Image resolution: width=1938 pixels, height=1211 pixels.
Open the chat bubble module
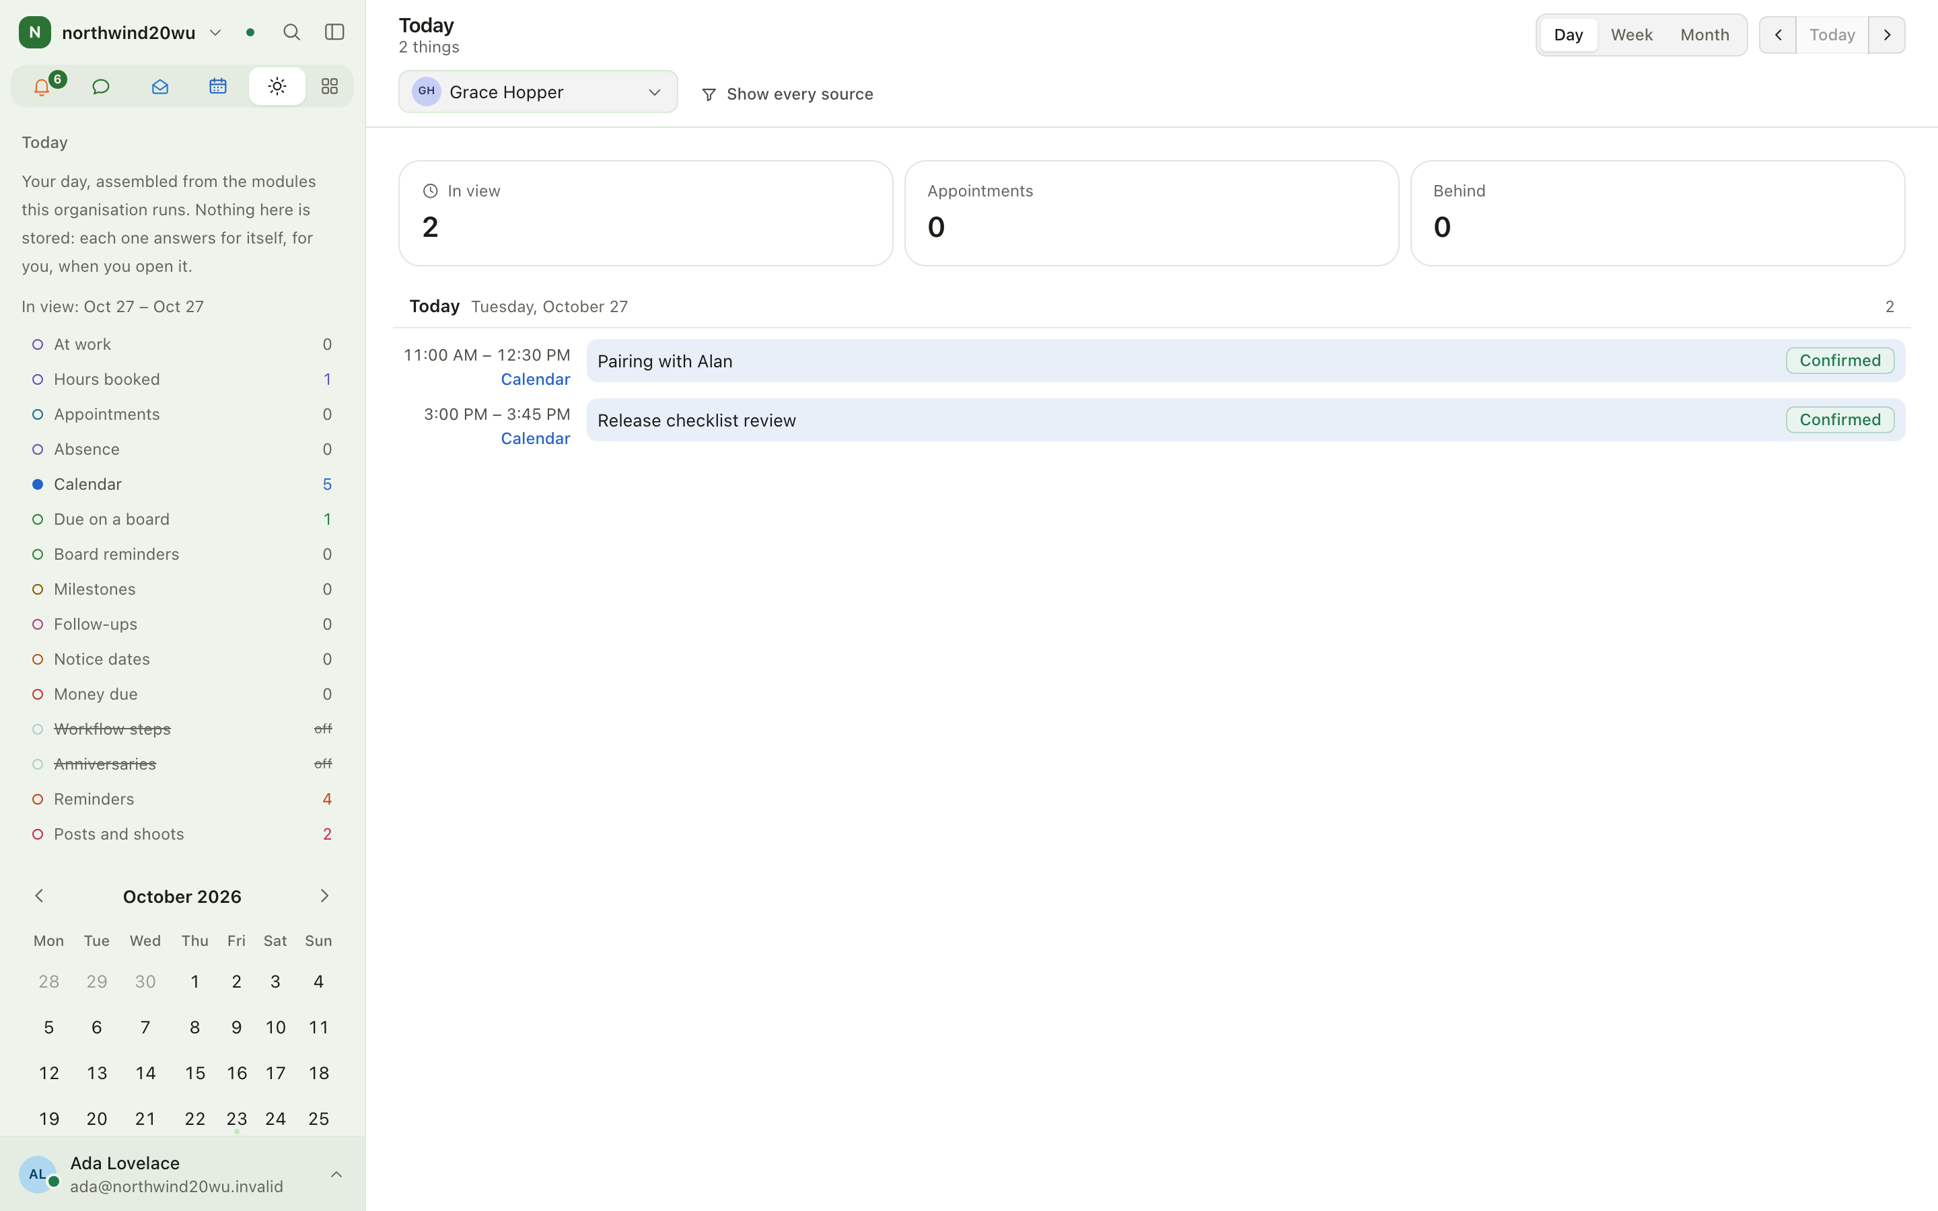coord(101,87)
